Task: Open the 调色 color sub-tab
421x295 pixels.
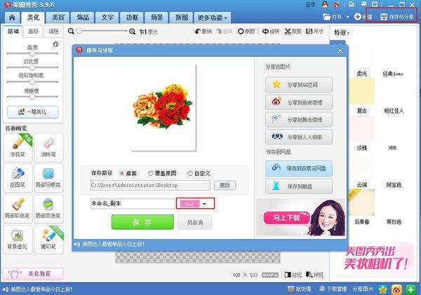Action: click(x=53, y=32)
